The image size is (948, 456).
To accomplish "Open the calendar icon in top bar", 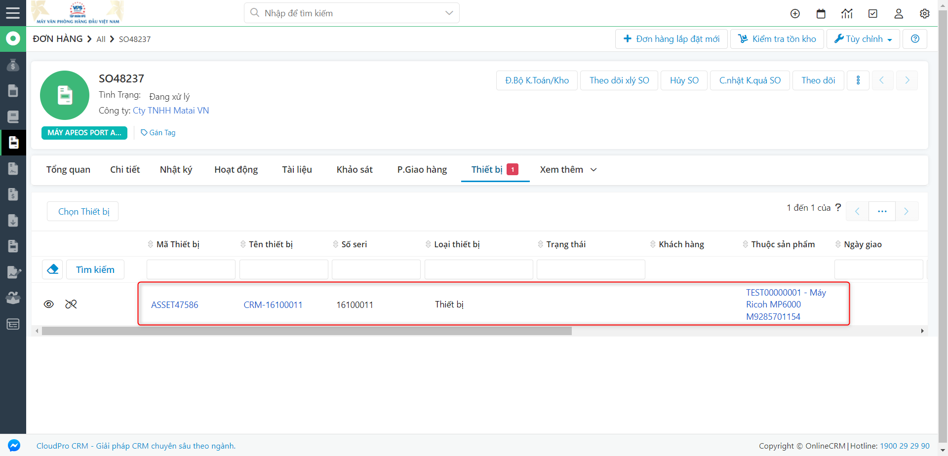I will (821, 14).
